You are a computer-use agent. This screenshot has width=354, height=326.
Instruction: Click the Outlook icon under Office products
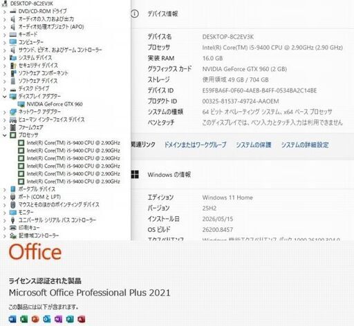[x=47, y=319]
